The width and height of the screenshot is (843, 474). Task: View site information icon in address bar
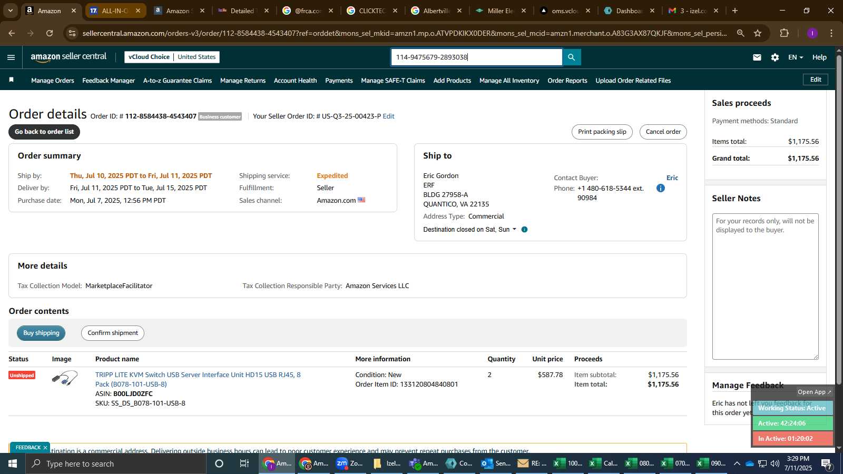(72, 33)
